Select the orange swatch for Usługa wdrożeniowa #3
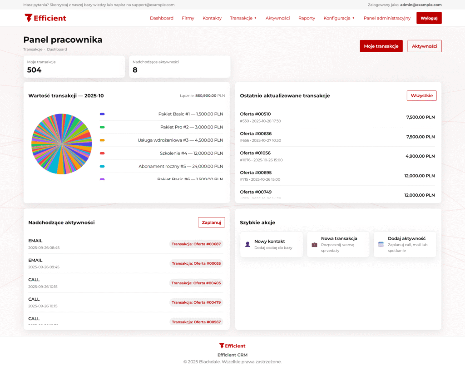This screenshot has width=465, height=371. [102, 140]
